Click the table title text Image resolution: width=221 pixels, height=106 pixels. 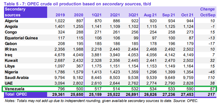[x=77, y=4]
